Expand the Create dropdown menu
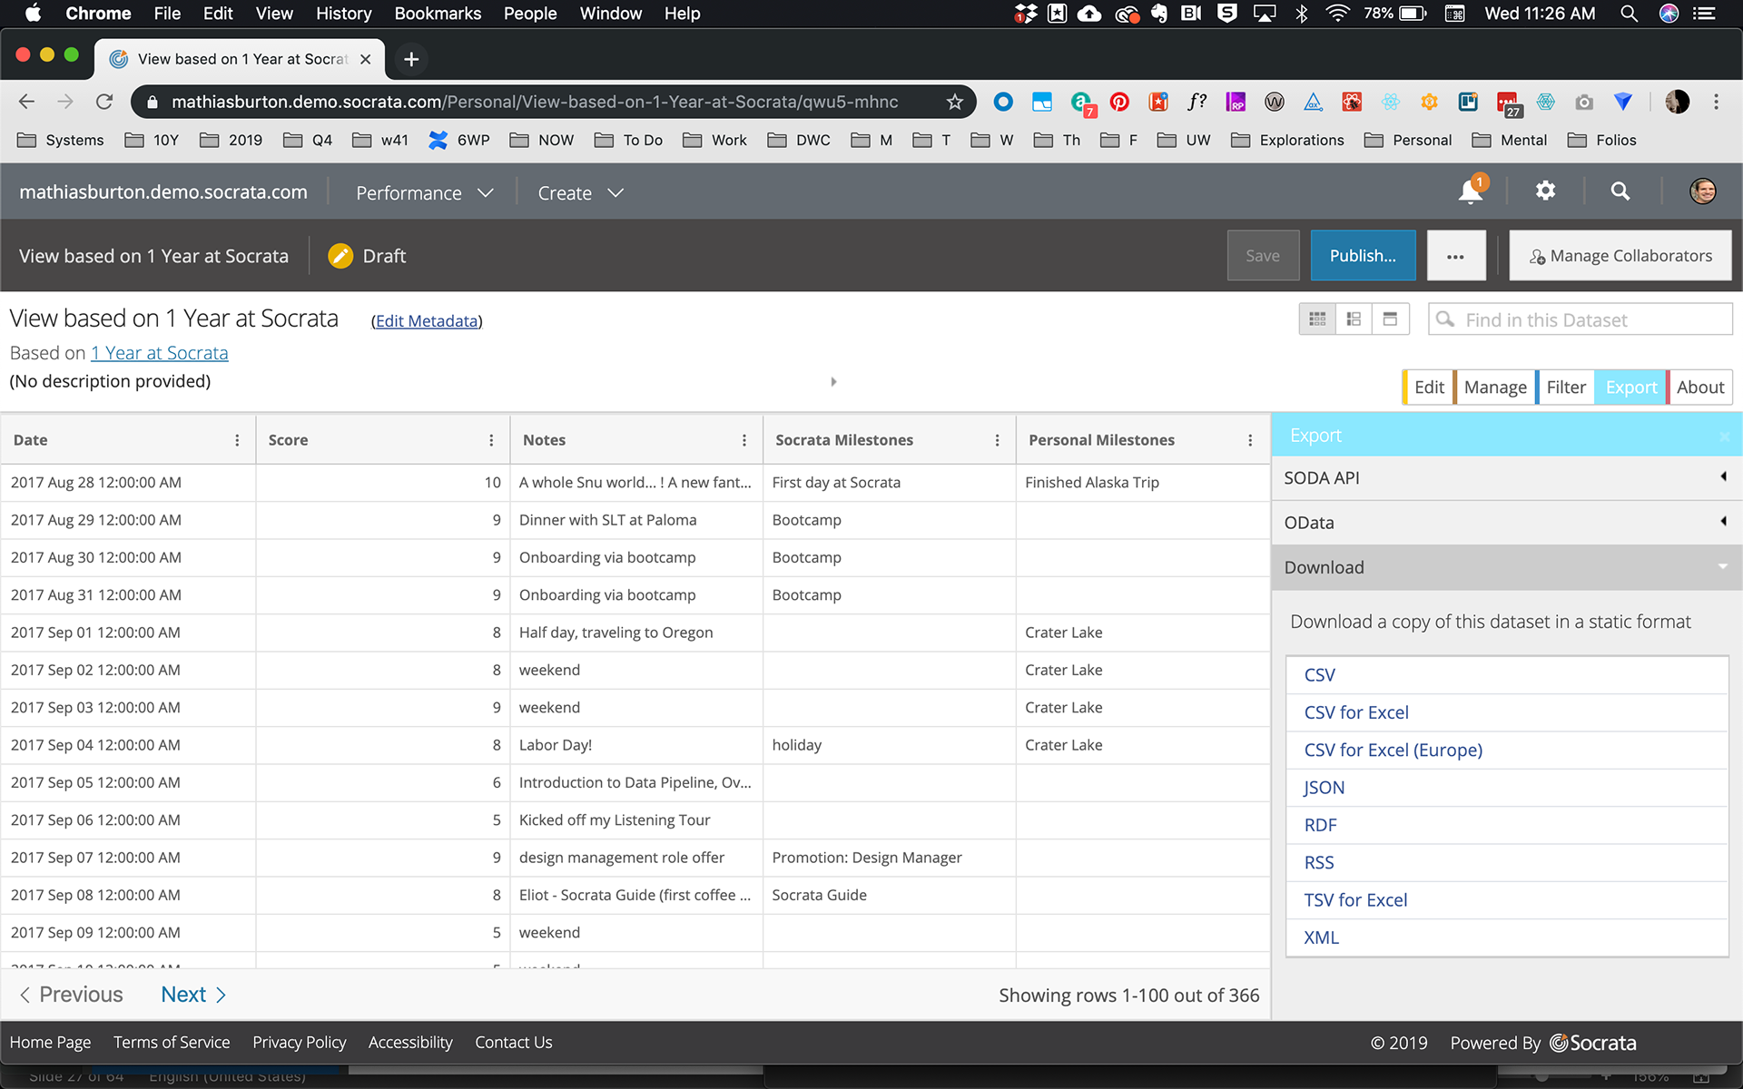The image size is (1743, 1089). coord(580,192)
